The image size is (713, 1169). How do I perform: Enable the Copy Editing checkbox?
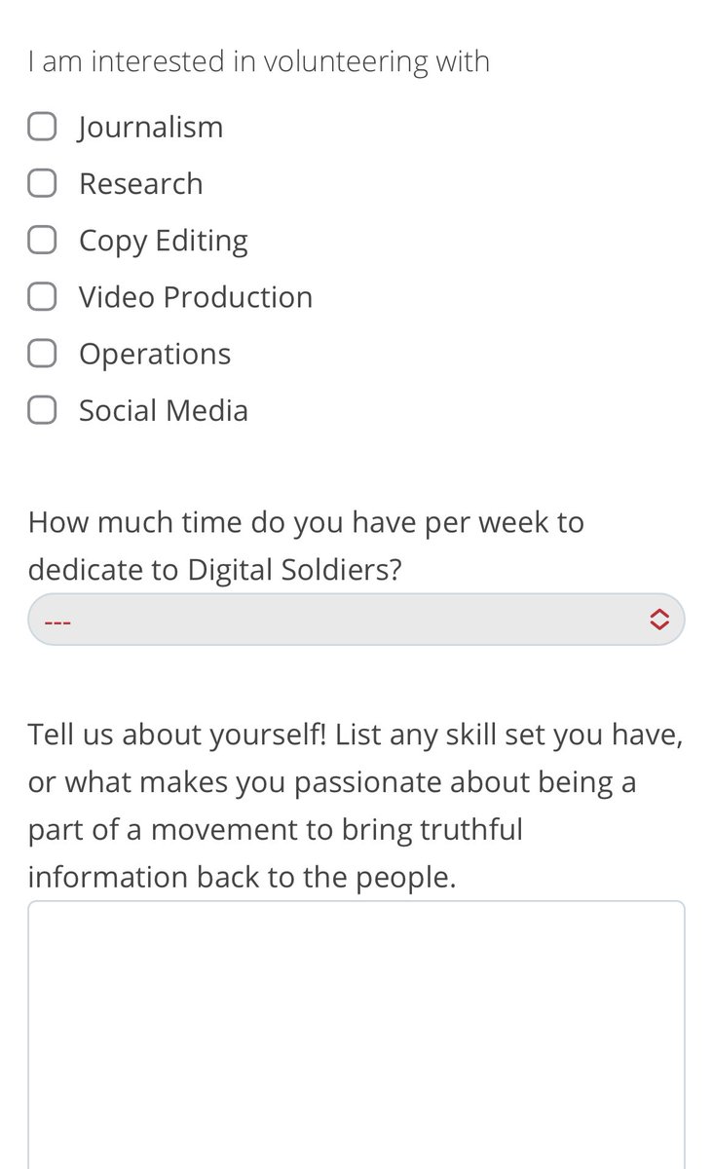(x=42, y=240)
